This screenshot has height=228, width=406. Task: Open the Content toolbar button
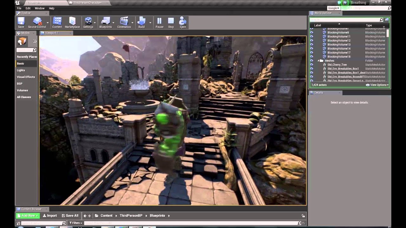[x=57, y=22]
